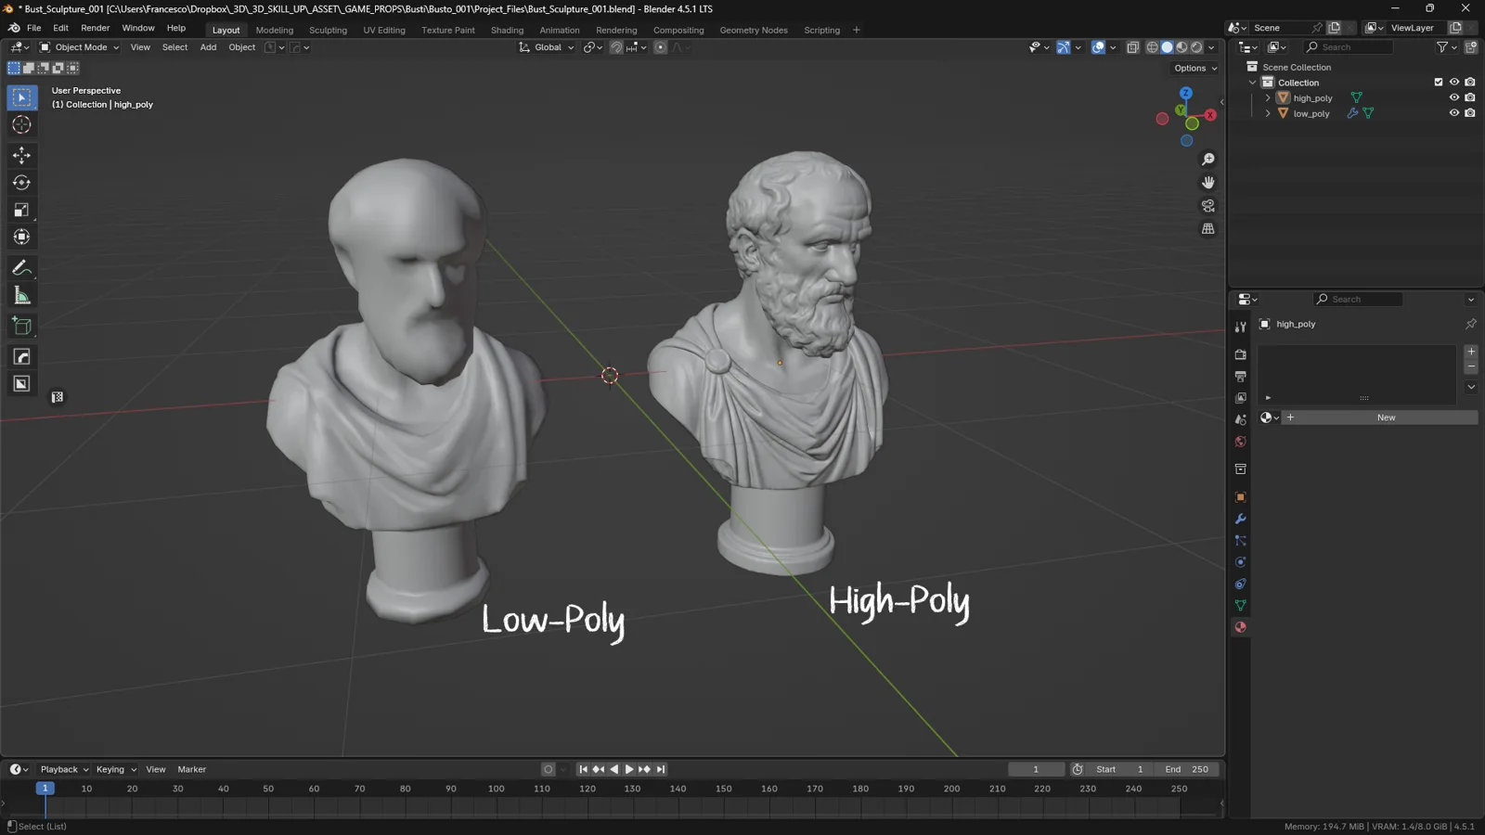
Task: Open the Global transform orientation dropdown
Action: (x=547, y=47)
